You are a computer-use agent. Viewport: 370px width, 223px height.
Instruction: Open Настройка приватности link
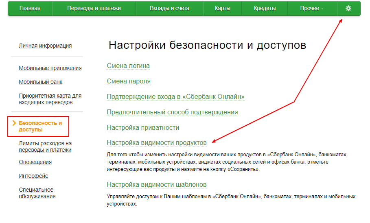coord(143,128)
